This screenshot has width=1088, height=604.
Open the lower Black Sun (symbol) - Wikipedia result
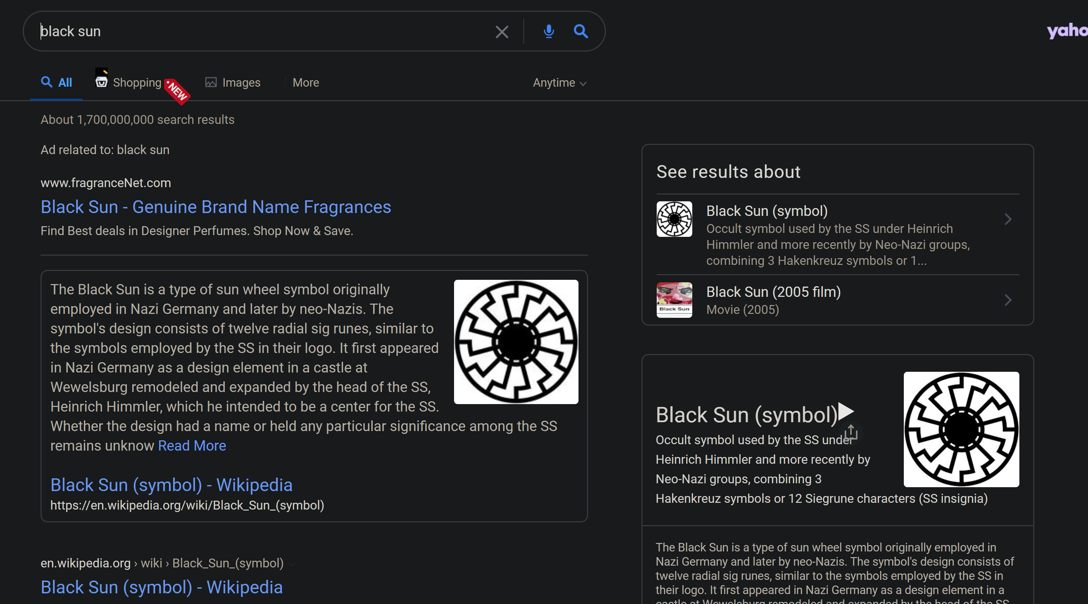click(162, 587)
